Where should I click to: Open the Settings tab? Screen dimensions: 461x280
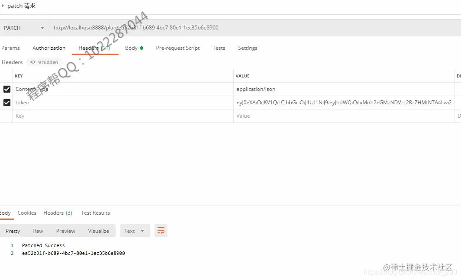248,48
